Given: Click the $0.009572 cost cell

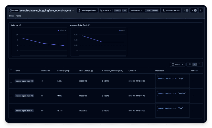Looking at the screenshot, I should coord(83,111).
